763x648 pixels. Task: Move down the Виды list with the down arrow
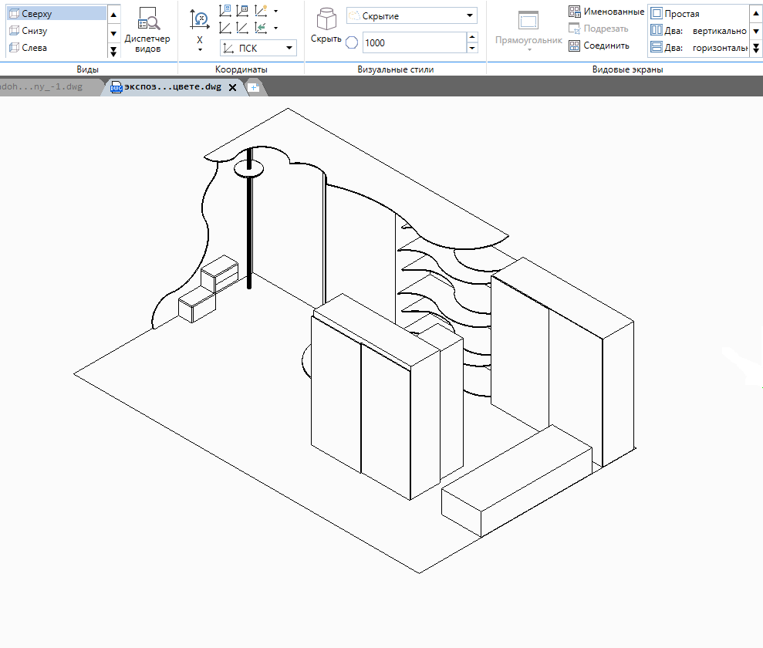click(113, 33)
